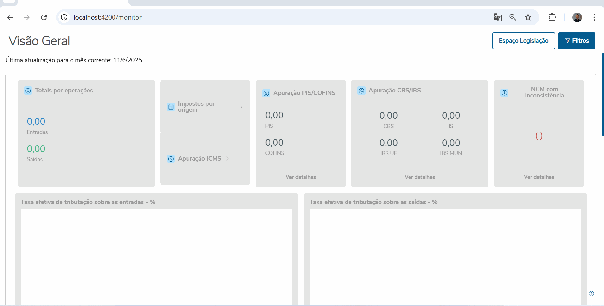Click the entradas tax rate chart area
This screenshot has height=306, width=604.
point(156,257)
